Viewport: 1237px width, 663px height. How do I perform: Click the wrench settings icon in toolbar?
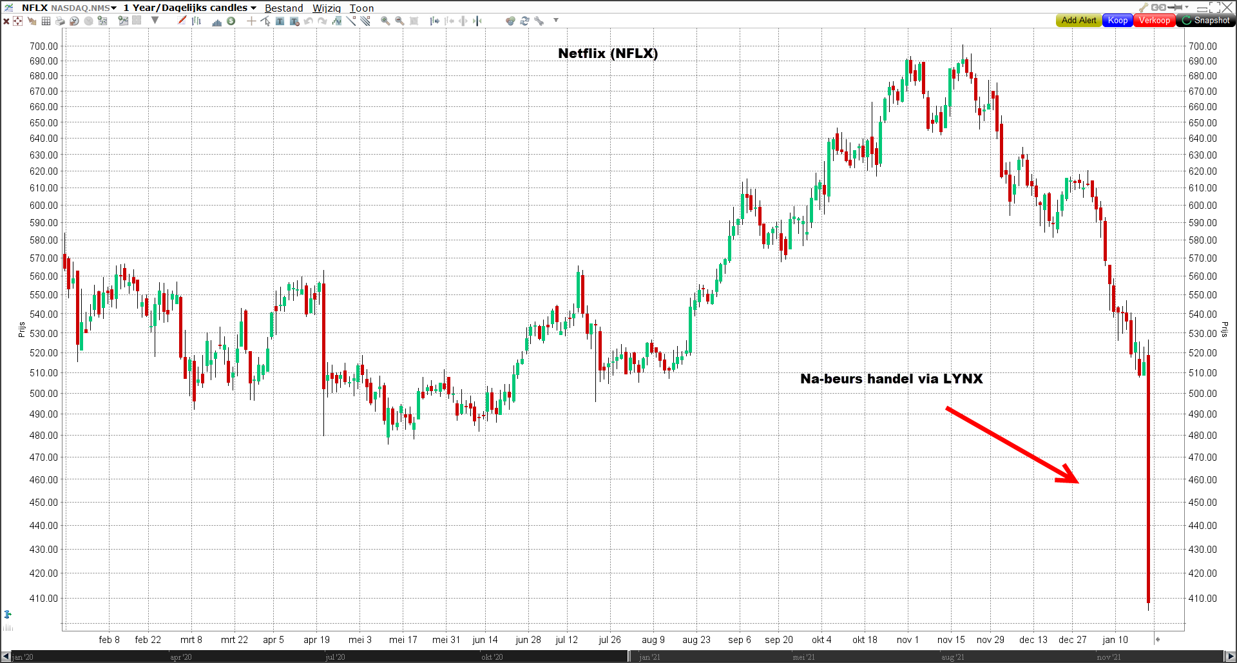click(x=539, y=21)
